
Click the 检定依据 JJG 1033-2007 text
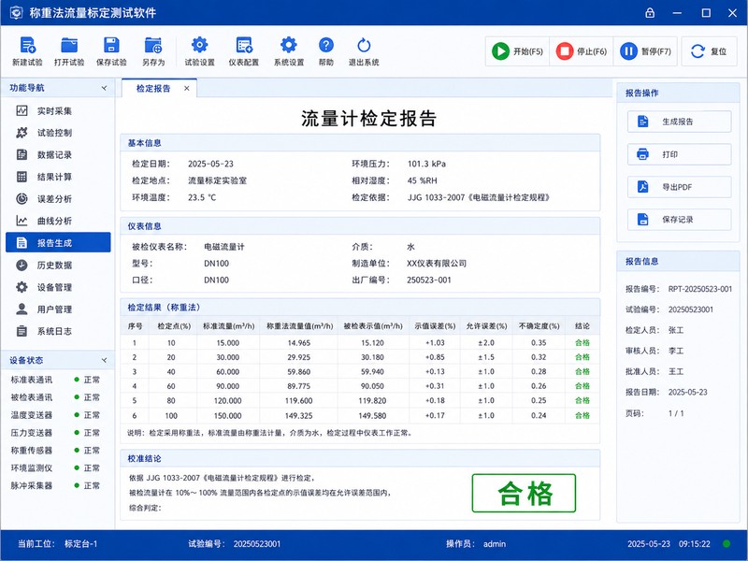[479, 197]
